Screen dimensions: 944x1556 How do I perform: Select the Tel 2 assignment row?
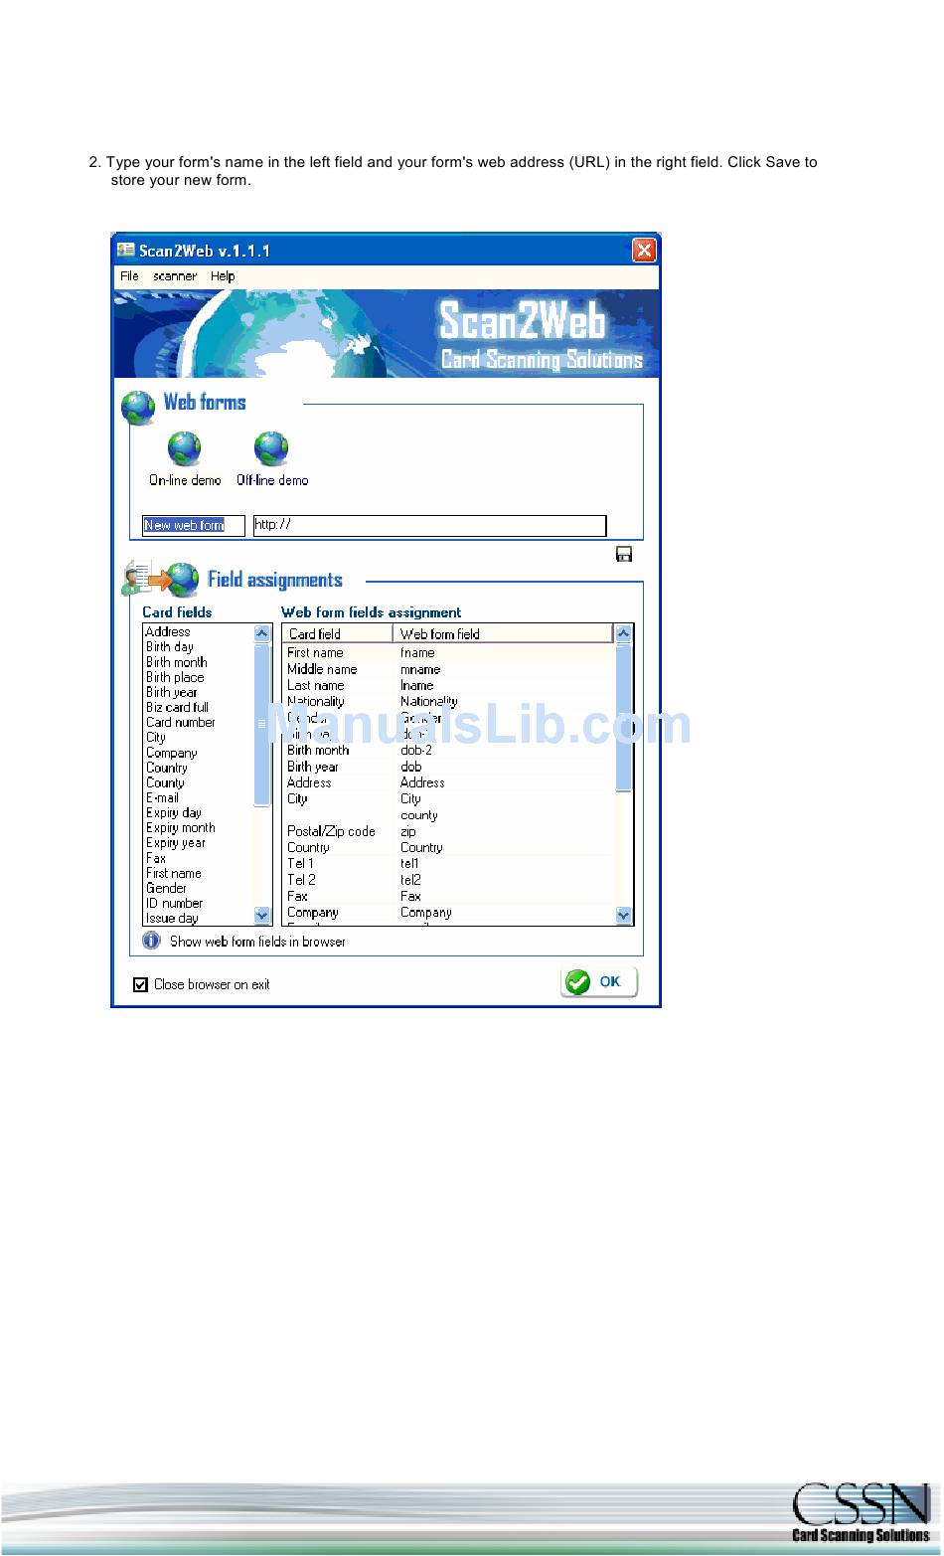(x=448, y=880)
